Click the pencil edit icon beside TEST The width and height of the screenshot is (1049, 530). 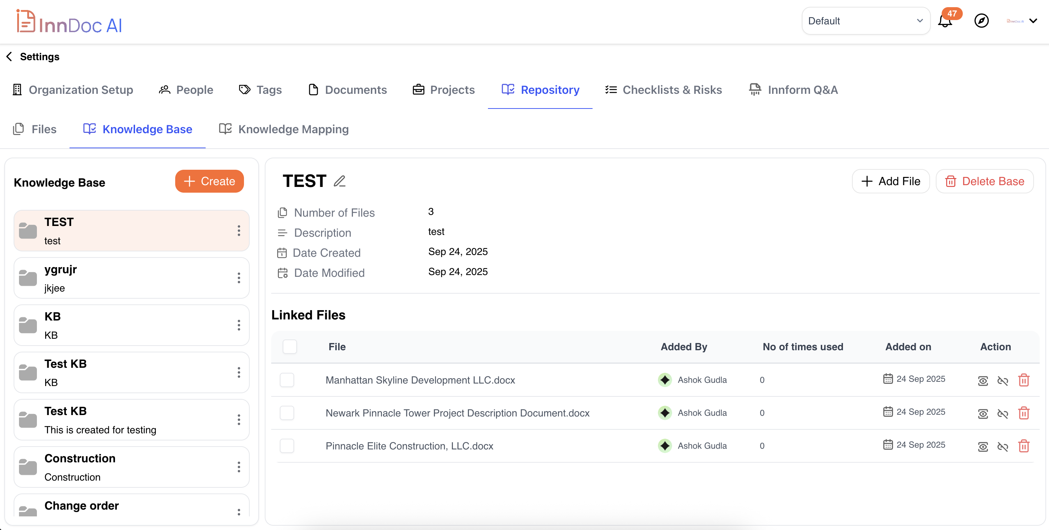[x=339, y=181]
